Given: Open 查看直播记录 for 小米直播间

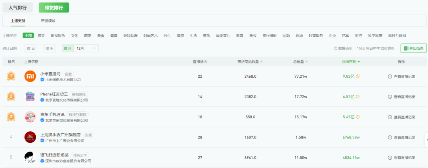Looking at the screenshot, I should [401, 77].
